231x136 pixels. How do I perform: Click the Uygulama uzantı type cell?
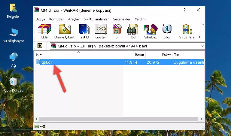(189, 62)
